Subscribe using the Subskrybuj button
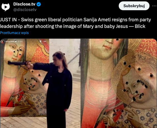This screenshot has height=128, width=157. [x=134, y=6]
